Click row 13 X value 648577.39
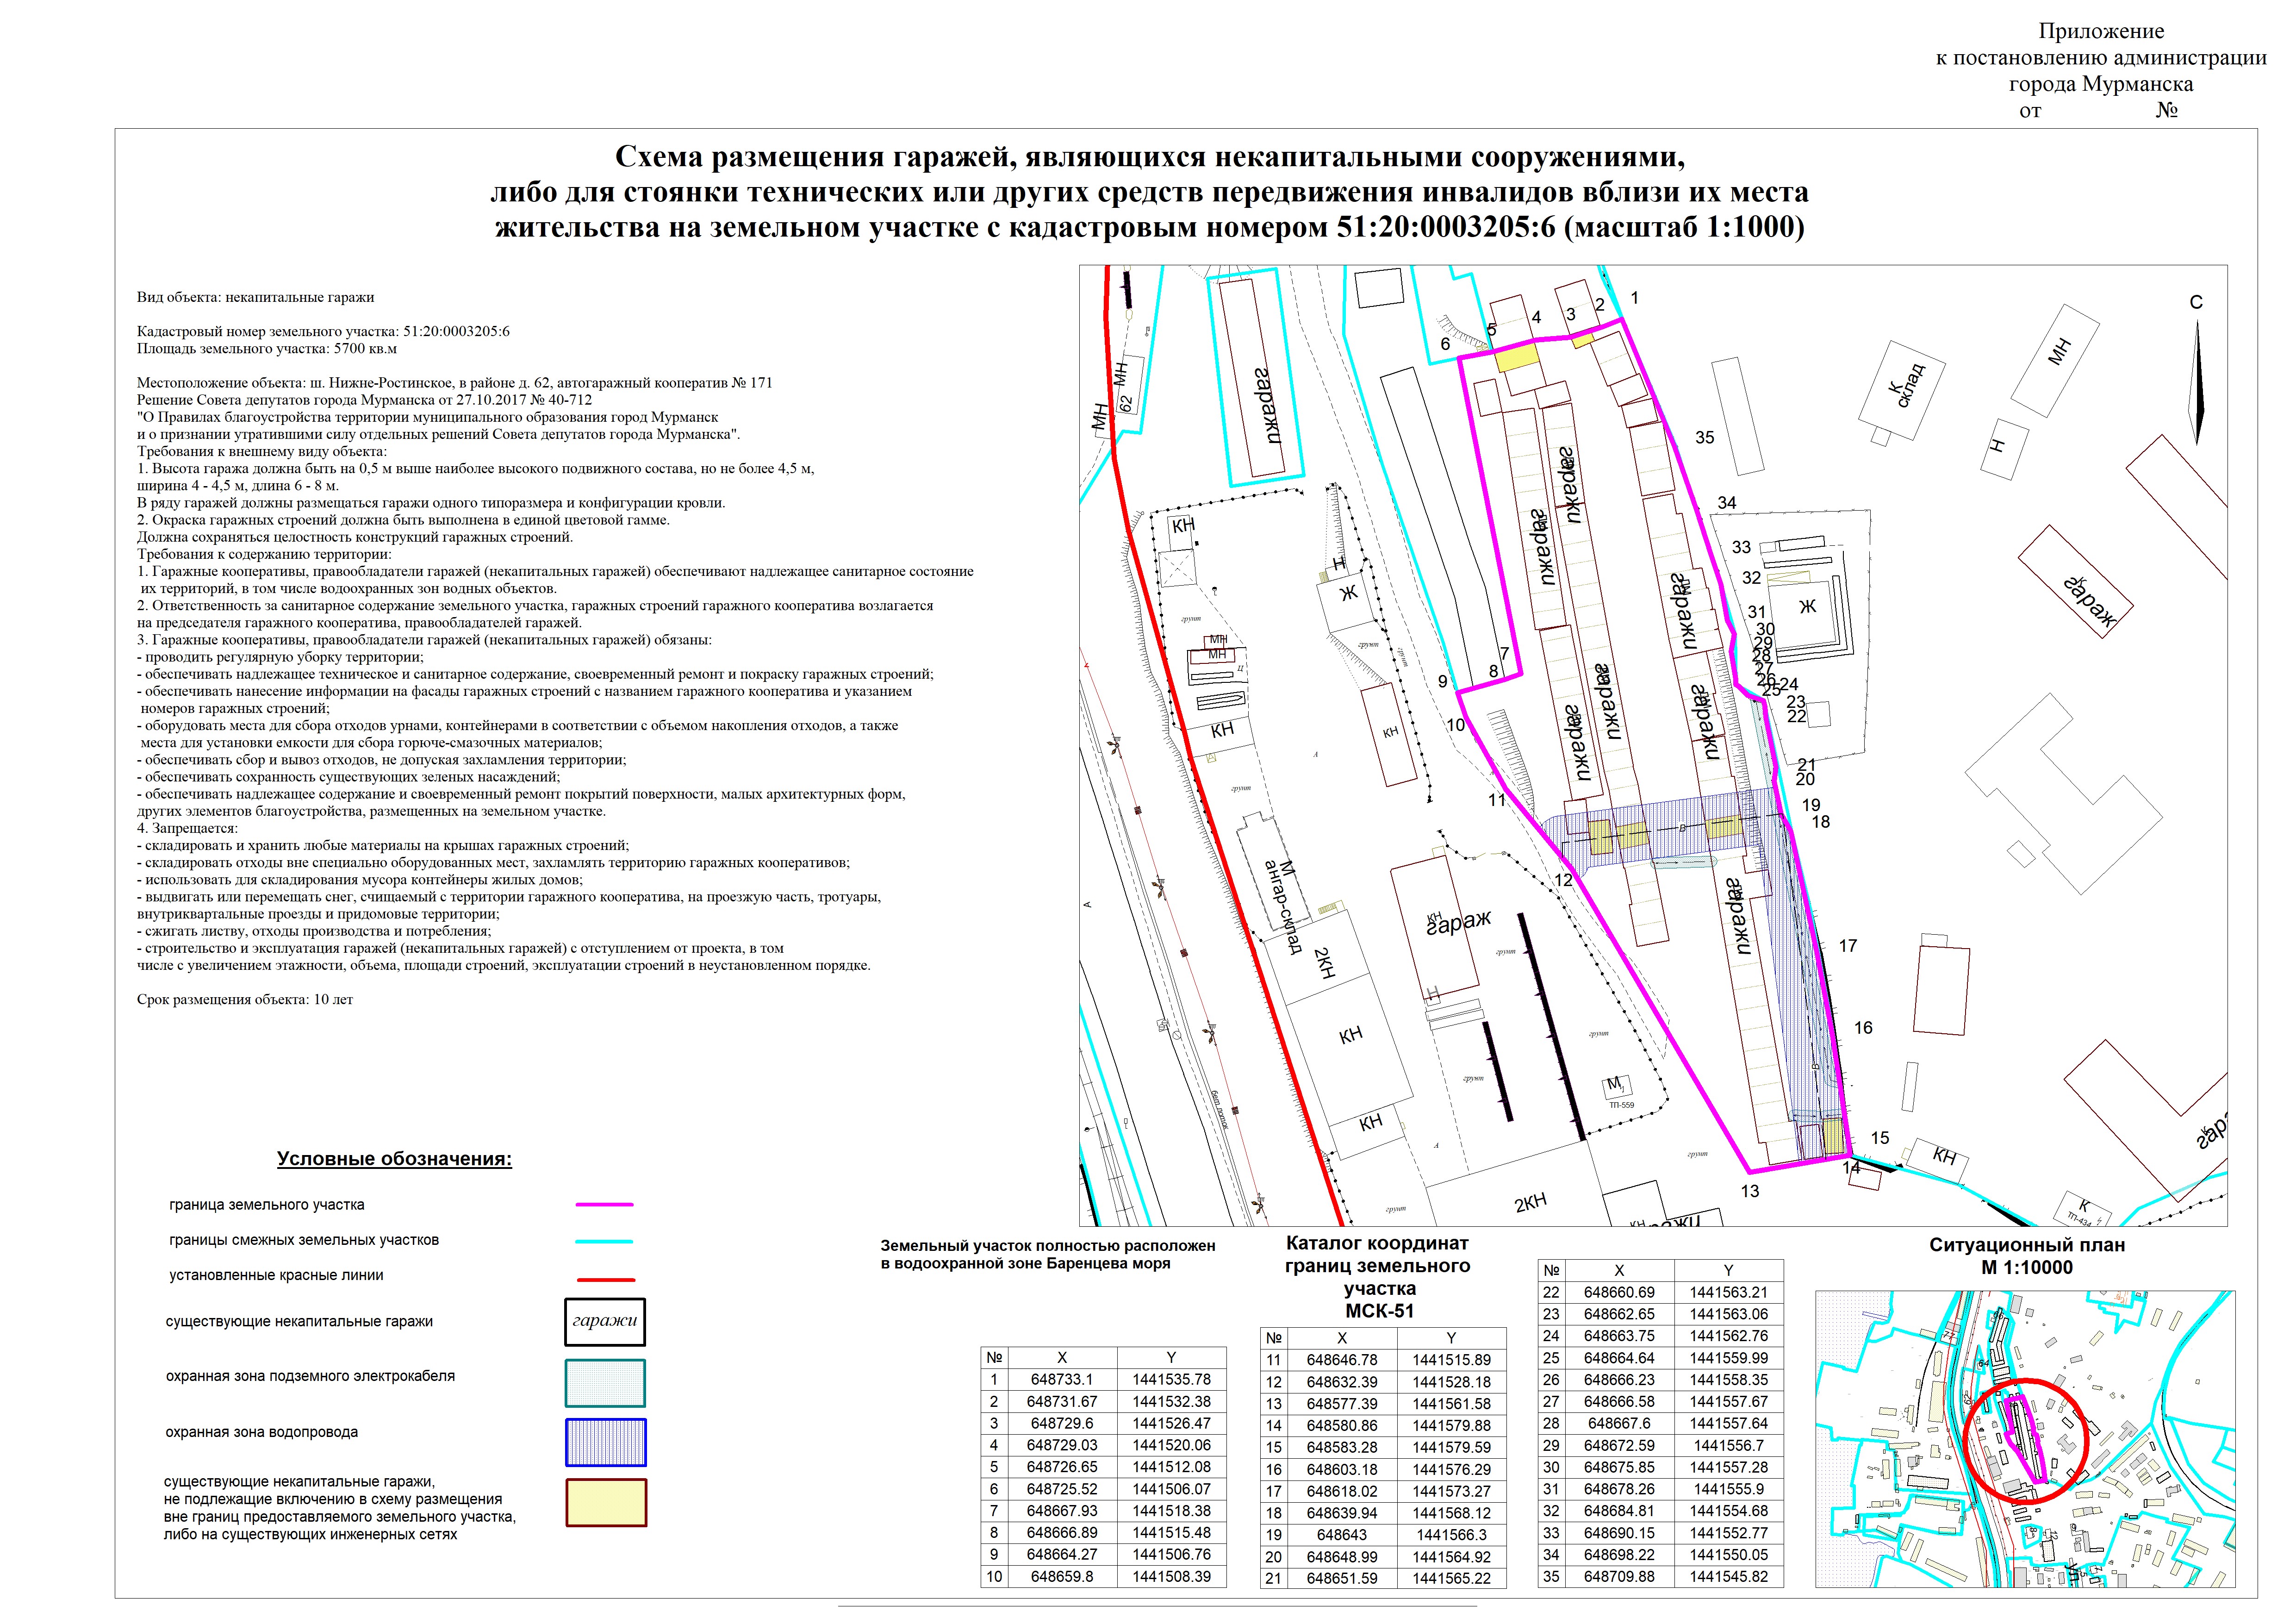Image resolution: width=2296 pixels, height=1624 pixels. (1341, 1404)
